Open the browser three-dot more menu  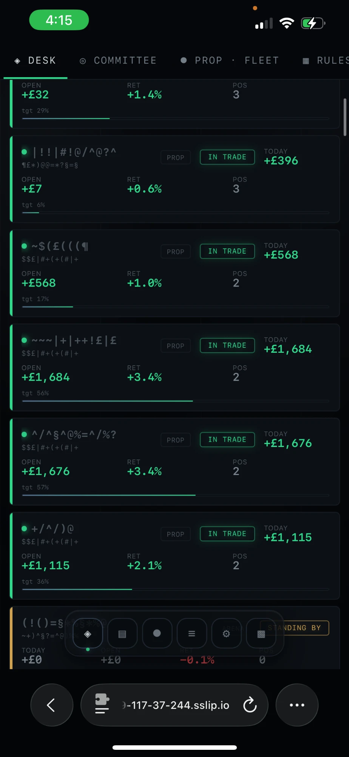tap(297, 705)
